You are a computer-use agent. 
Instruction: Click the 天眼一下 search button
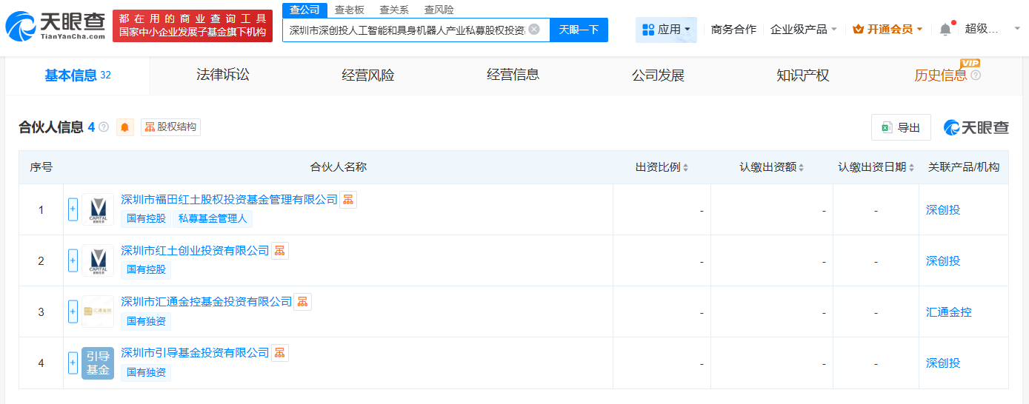click(579, 30)
